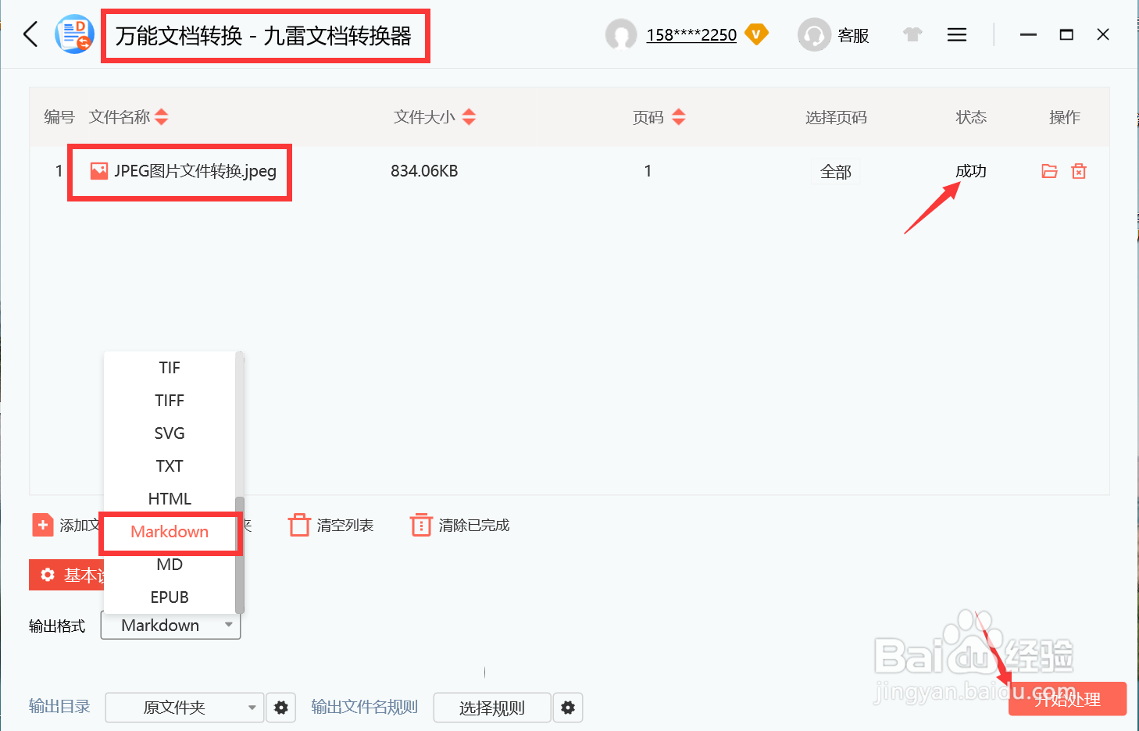Open output directory gear settings
Screen dimensions: 1139x731
pyautogui.click(x=281, y=708)
